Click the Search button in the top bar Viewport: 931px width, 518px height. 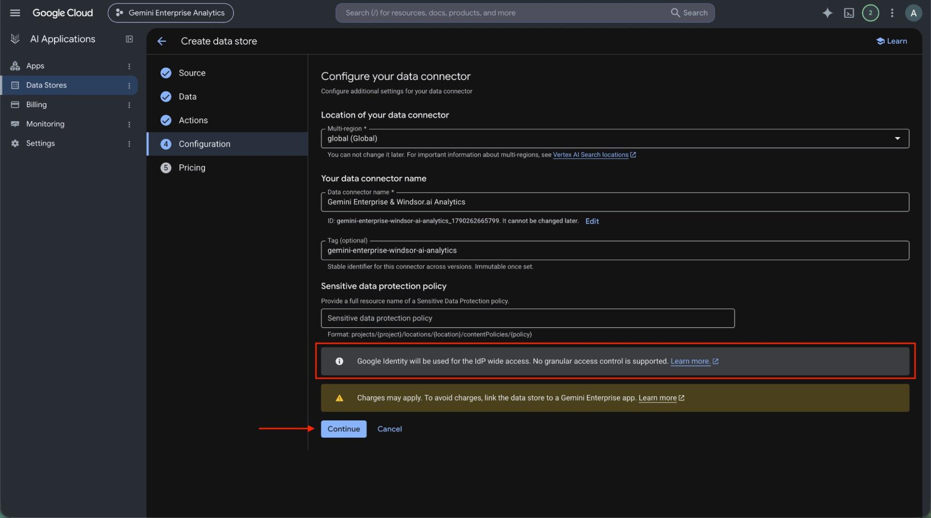pyautogui.click(x=689, y=13)
